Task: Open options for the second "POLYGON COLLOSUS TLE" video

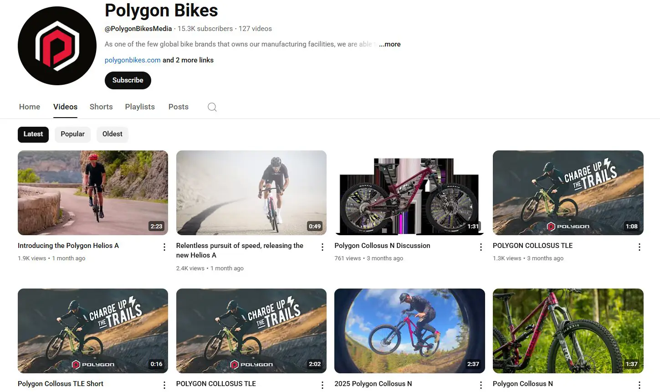Action: pyautogui.click(x=322, y=385)
